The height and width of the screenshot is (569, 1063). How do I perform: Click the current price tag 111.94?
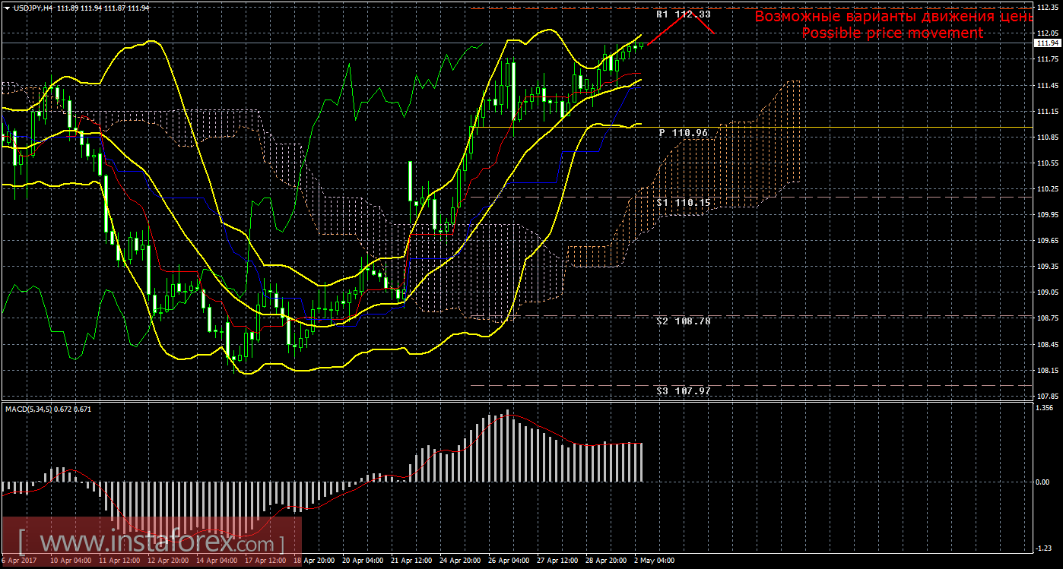click(x=1048, y=43)
